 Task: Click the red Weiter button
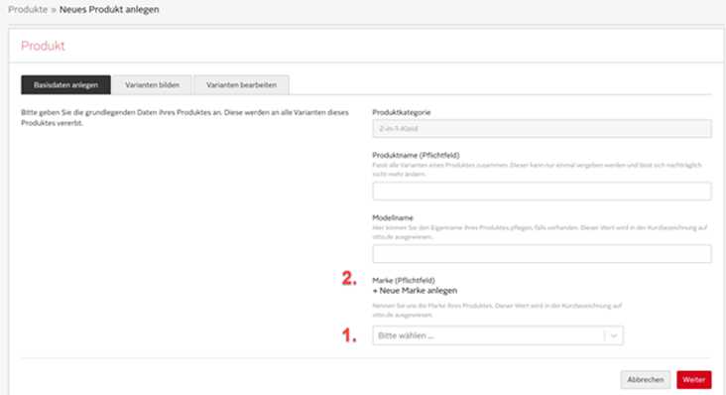(x=694, y=380)
